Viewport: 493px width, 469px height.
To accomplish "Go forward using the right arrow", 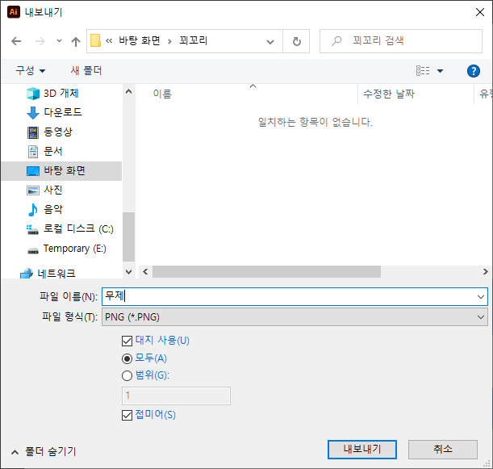I will [x=40, y=41].
